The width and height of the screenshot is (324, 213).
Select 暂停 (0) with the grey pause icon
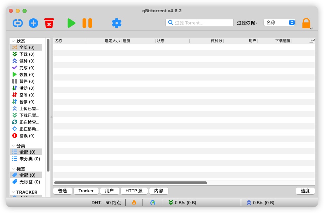click(x=26, y=81)
